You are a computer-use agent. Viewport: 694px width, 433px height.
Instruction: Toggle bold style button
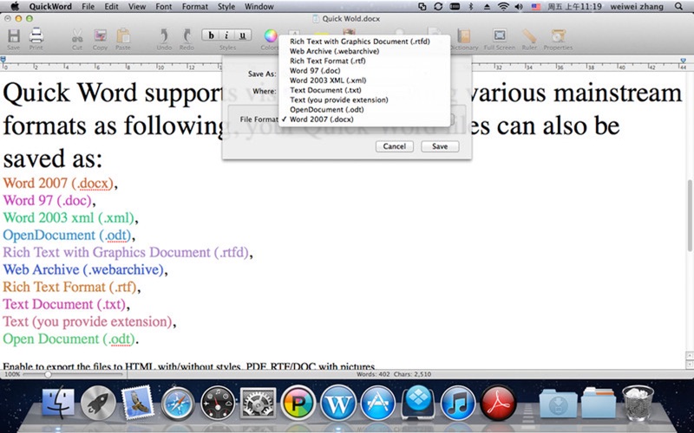(x=211, y=36)
